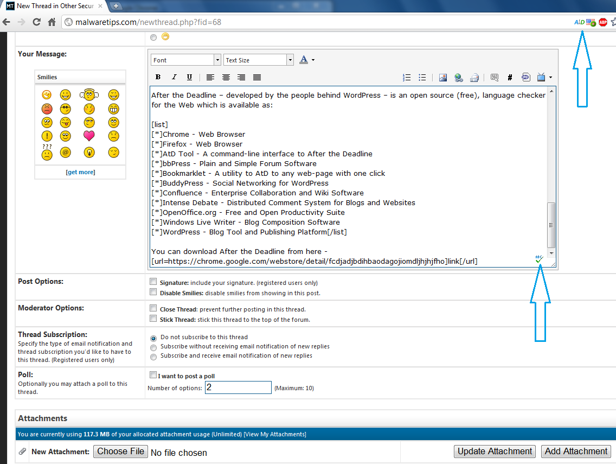The image size is (616, 464).
Task: Enable Signature checkbox
Action: 153,282
